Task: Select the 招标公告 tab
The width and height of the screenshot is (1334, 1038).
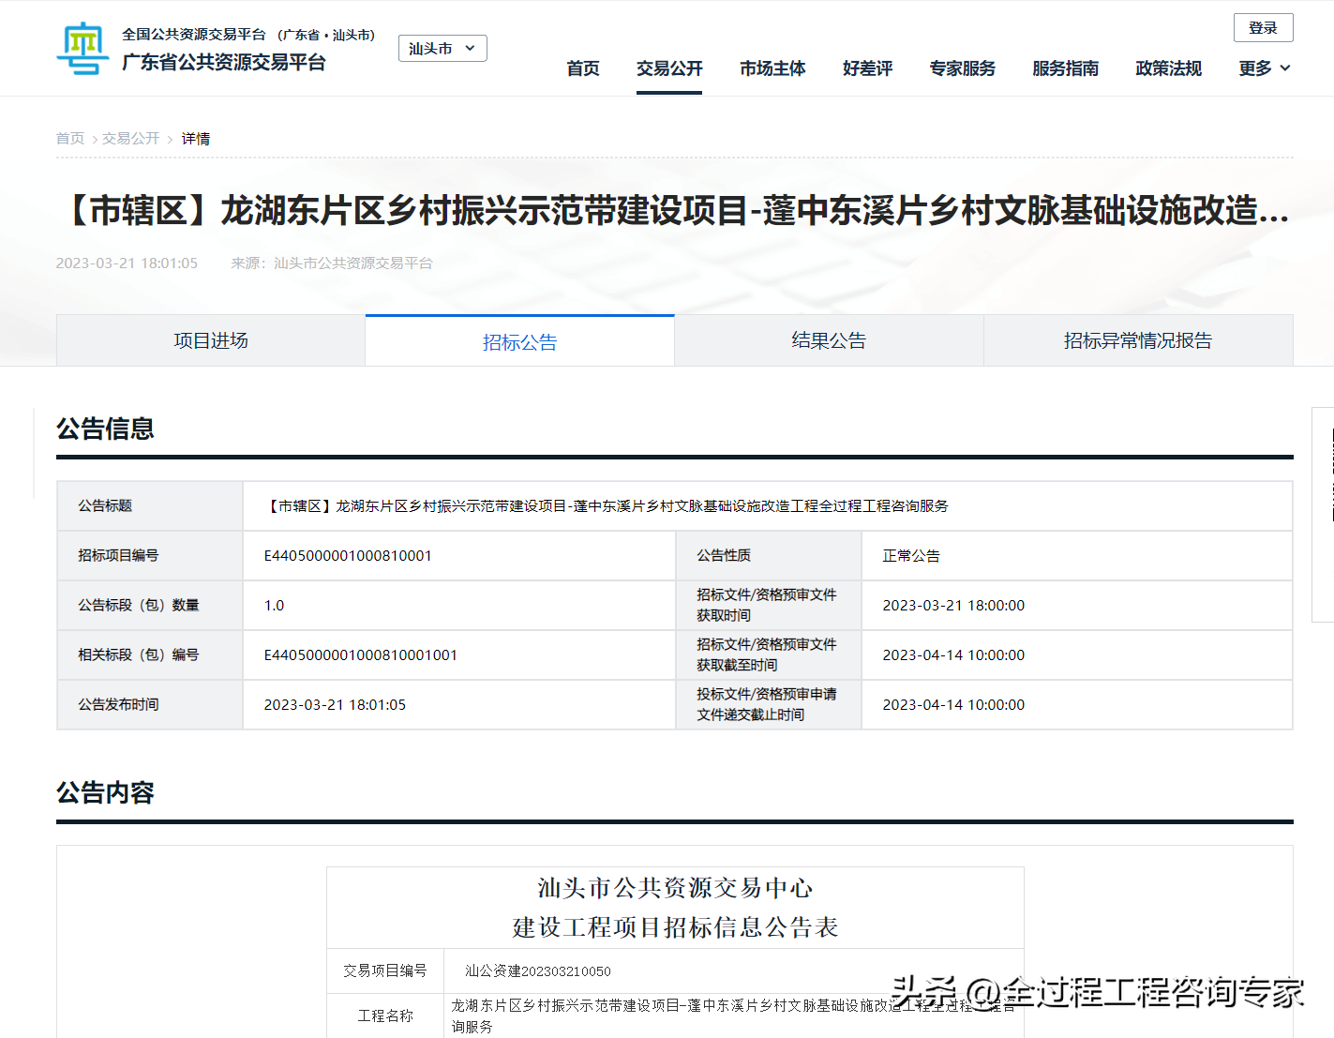Action: [519, 342]
